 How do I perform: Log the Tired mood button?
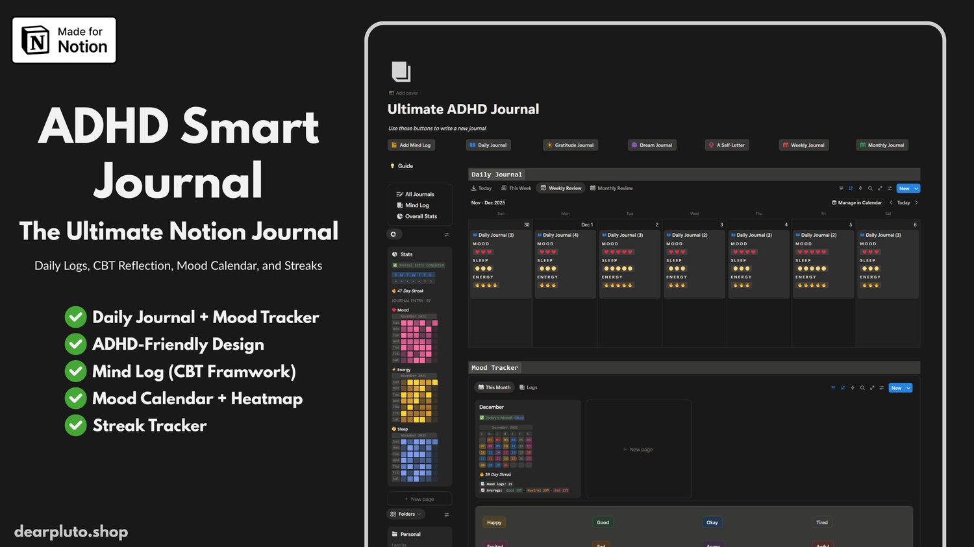point(822,522)
